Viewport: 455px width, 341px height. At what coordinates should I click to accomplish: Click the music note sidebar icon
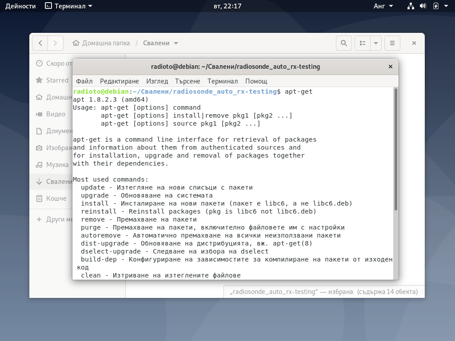click(x=39, y=165)
